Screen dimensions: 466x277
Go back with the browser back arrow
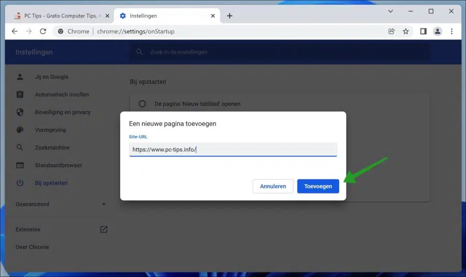click(14, 31)
